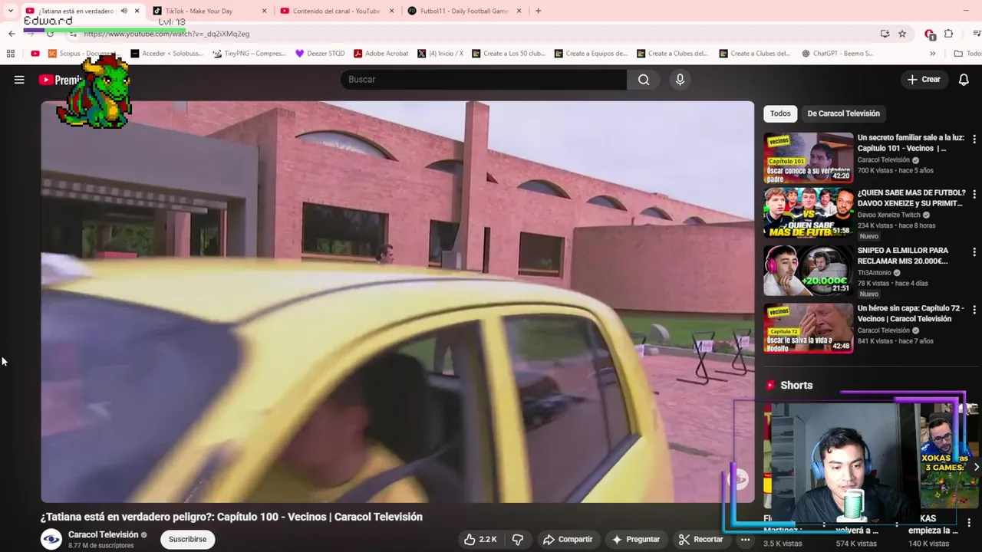Open Un secreto familiar Capítulo 101 thumbnail
The height and width of the screenshot is (552, 982).
pos(808,157)
